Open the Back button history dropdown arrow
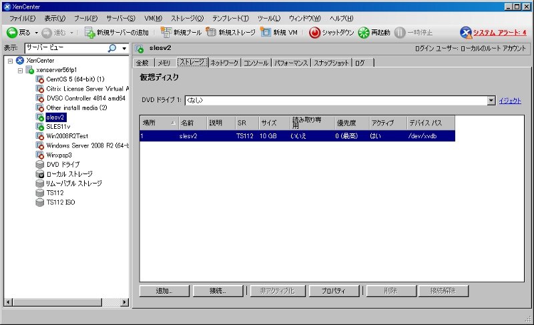Image resolution: width=534 pixels, height=325 pixels. (x=37, y=33)
